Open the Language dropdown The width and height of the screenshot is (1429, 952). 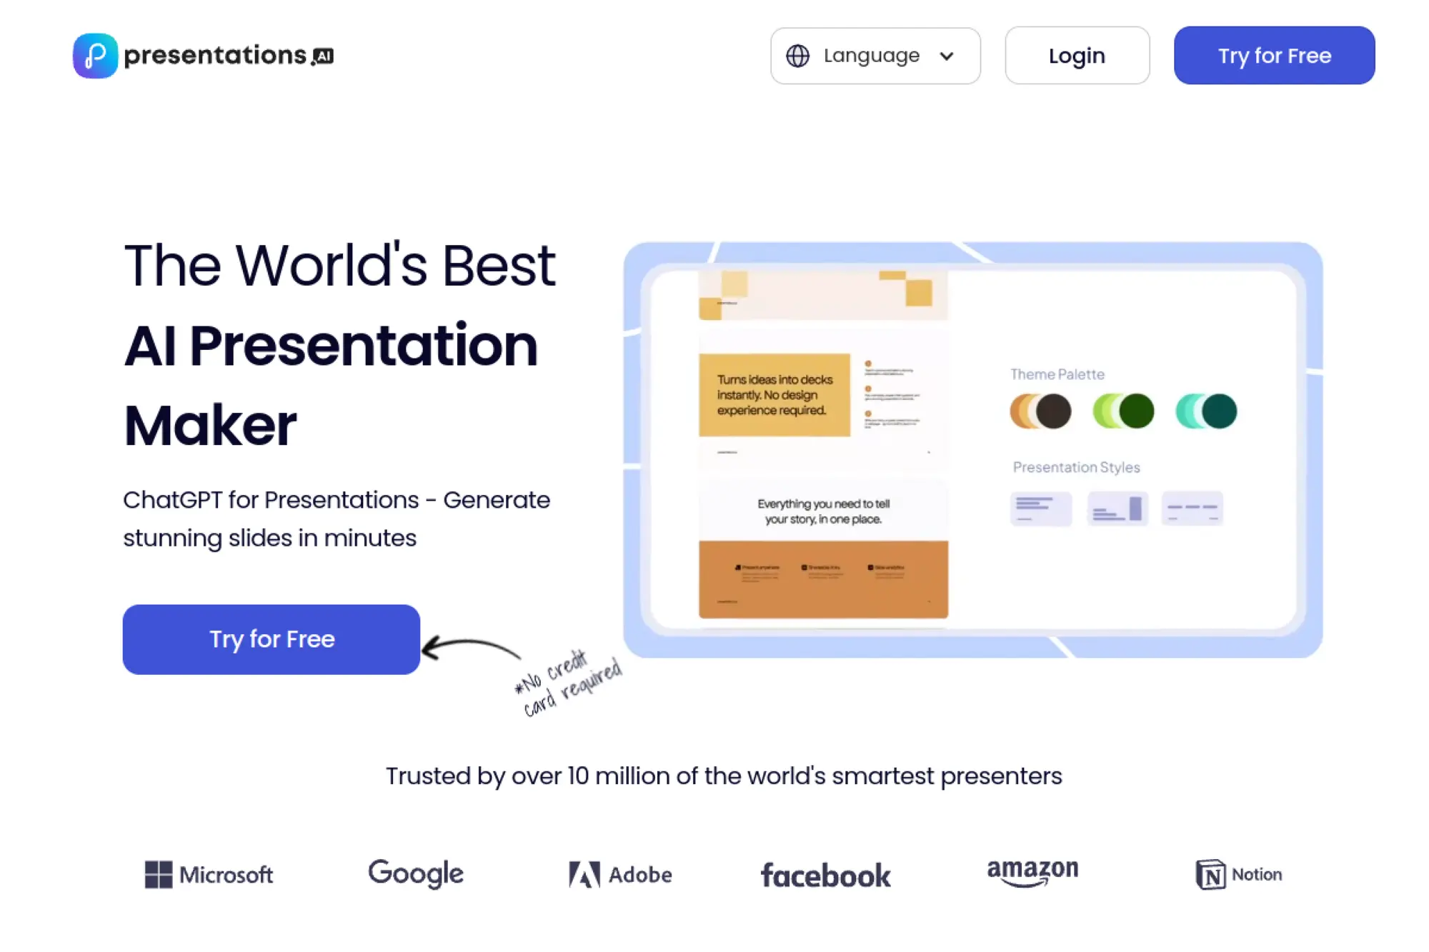pyautogui.click(x=875, y=56)
